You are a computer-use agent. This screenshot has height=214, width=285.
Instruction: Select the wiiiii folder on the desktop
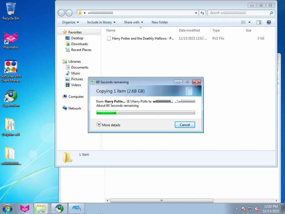point(11,156)
